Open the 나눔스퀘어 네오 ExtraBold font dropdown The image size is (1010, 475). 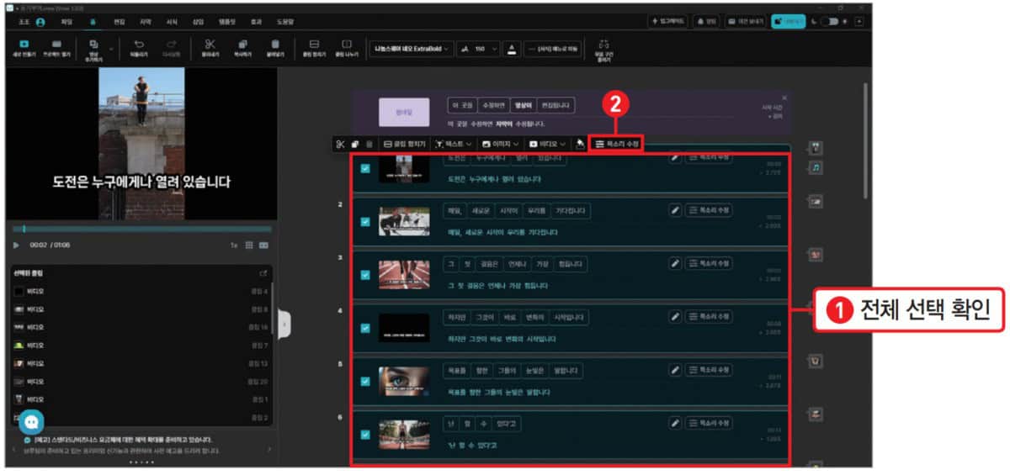tap(412, 49)
